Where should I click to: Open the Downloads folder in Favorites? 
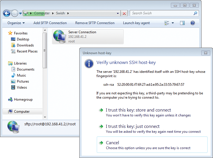[x=25, y=45]
